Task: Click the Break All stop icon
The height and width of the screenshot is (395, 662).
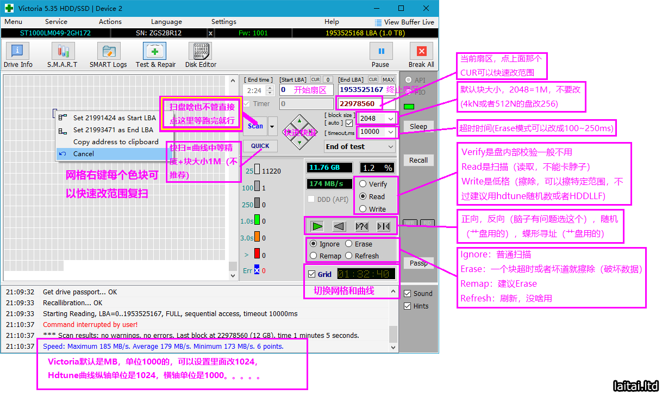Action: tap(421, 56)
